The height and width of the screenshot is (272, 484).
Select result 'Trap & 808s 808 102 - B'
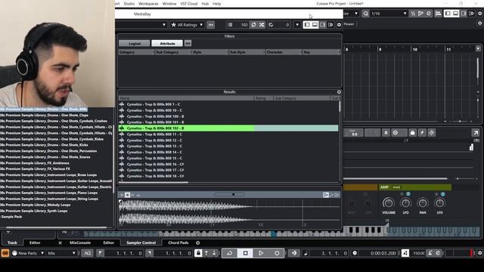tap(228, 128)
